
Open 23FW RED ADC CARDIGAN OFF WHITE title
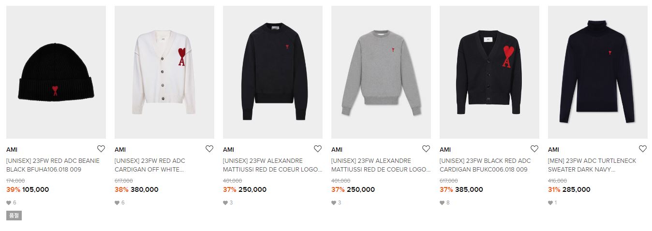pyautogui.click(x=151, y=165)
